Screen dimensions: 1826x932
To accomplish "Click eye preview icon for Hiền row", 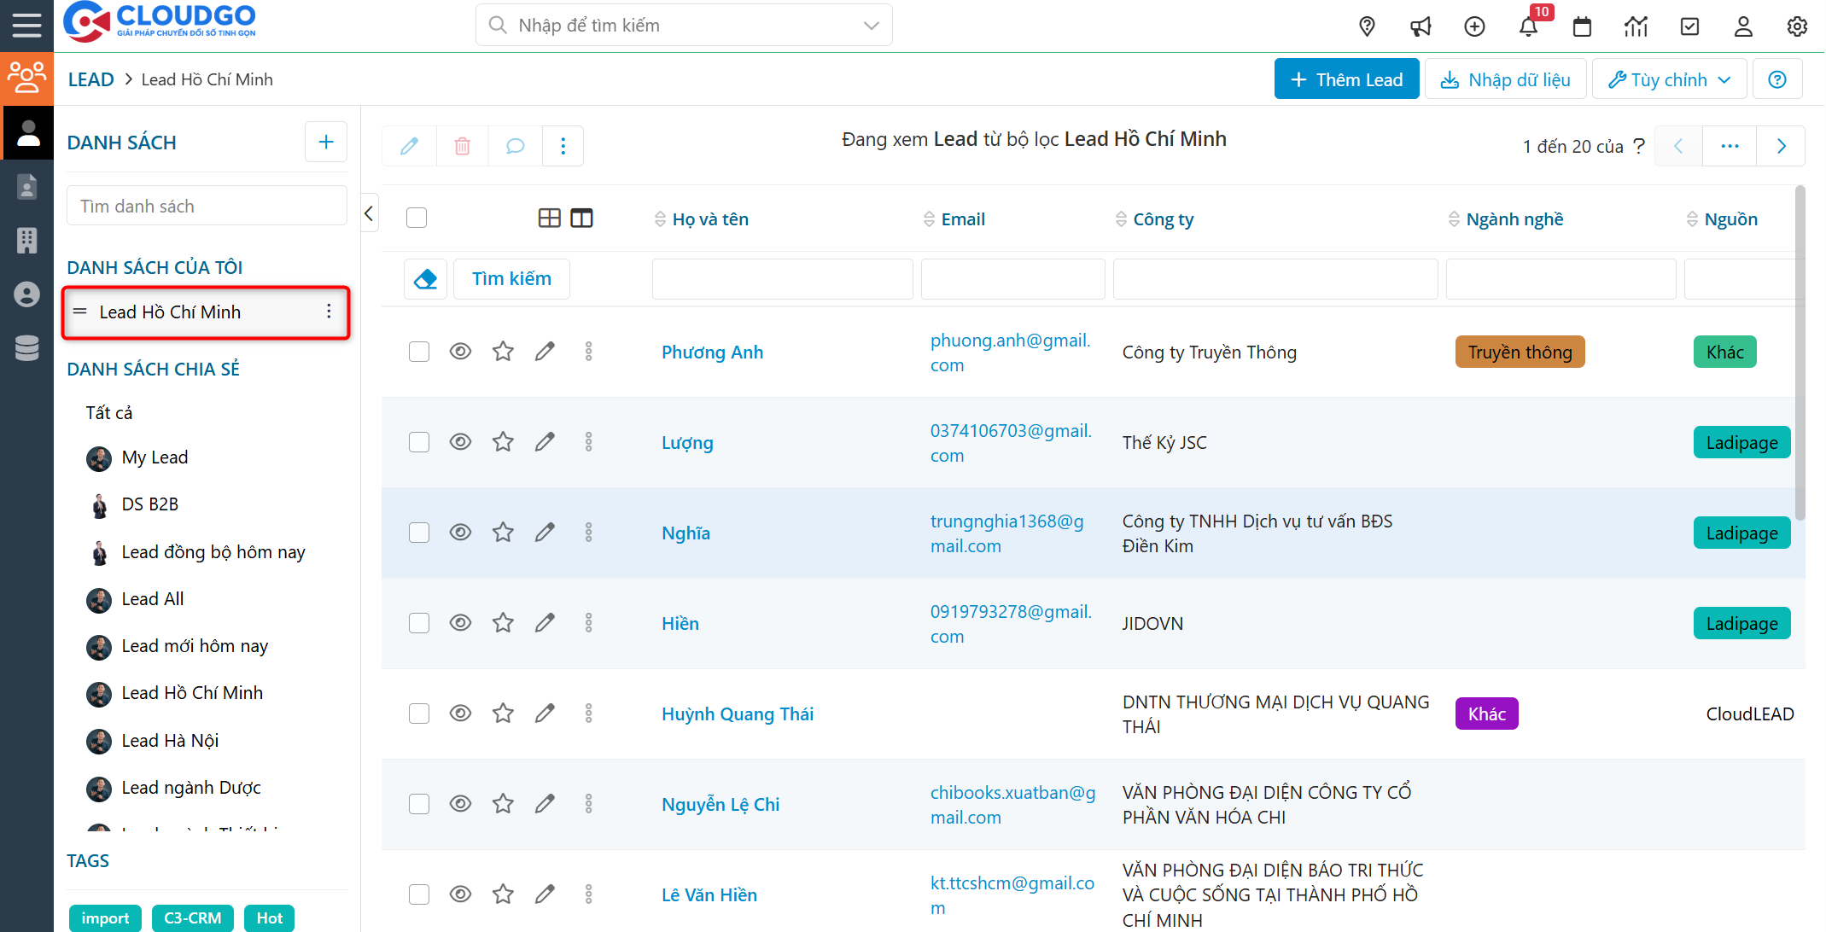I will pyautogui.click(x=460, y=623).
